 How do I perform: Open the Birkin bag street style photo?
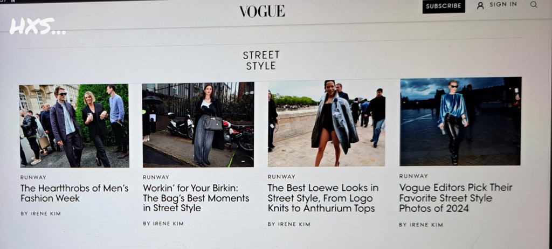tap(198, 124)
